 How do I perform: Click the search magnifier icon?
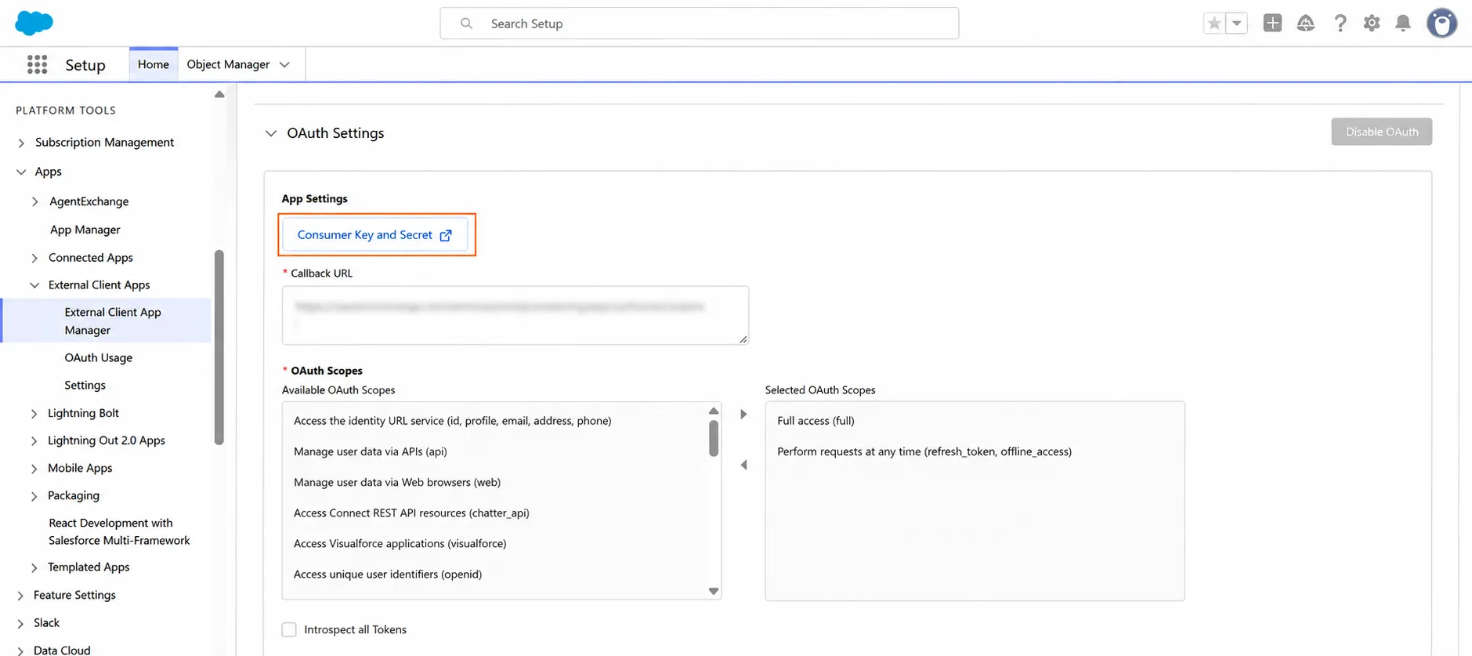pos(466,24)
